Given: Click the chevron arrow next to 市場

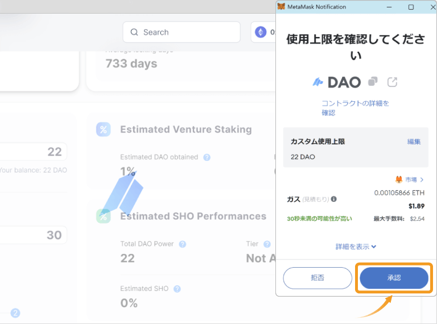Looking at the screenshot, I should pyautogui.click(x=422, y=180).
